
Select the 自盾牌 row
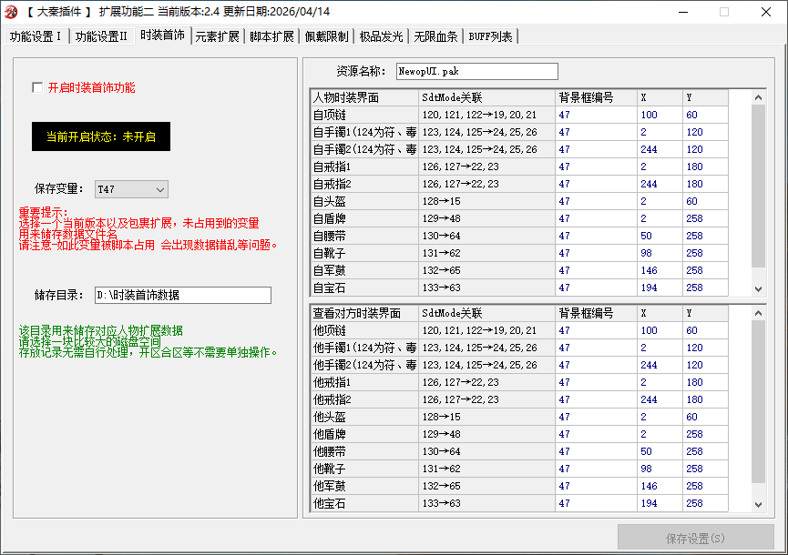point(519,218)
